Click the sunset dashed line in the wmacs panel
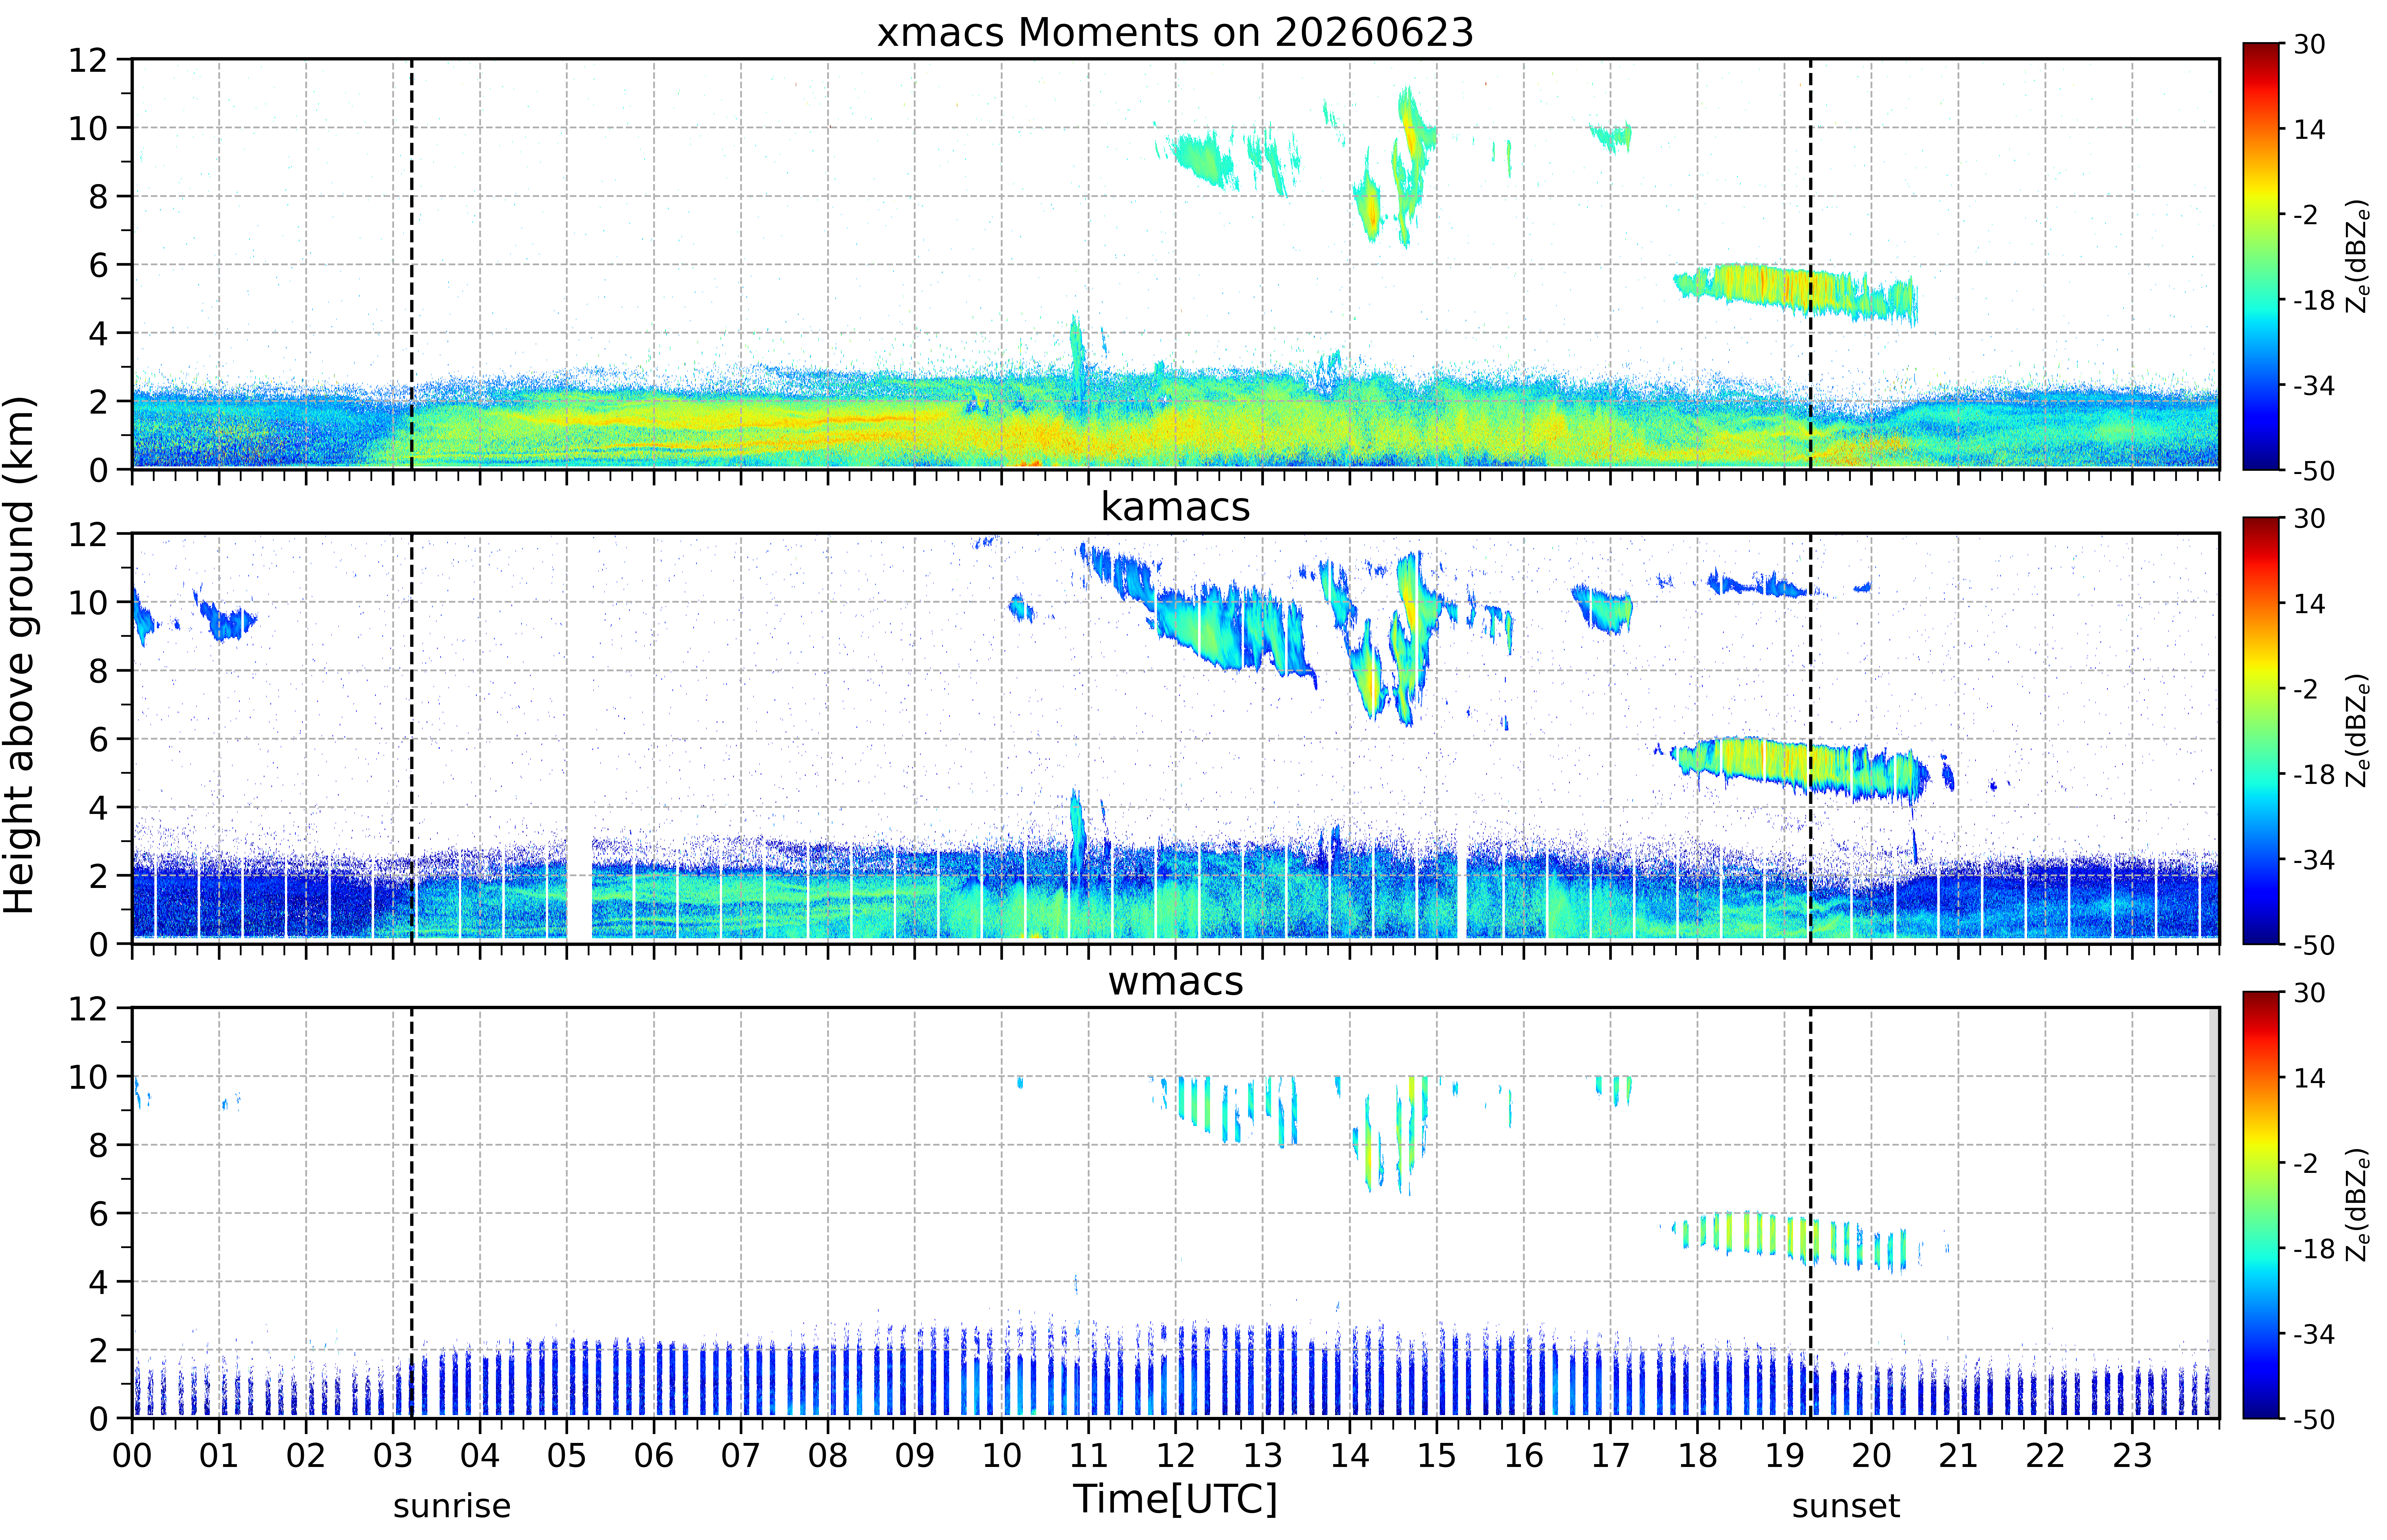 point(1810,1212)
